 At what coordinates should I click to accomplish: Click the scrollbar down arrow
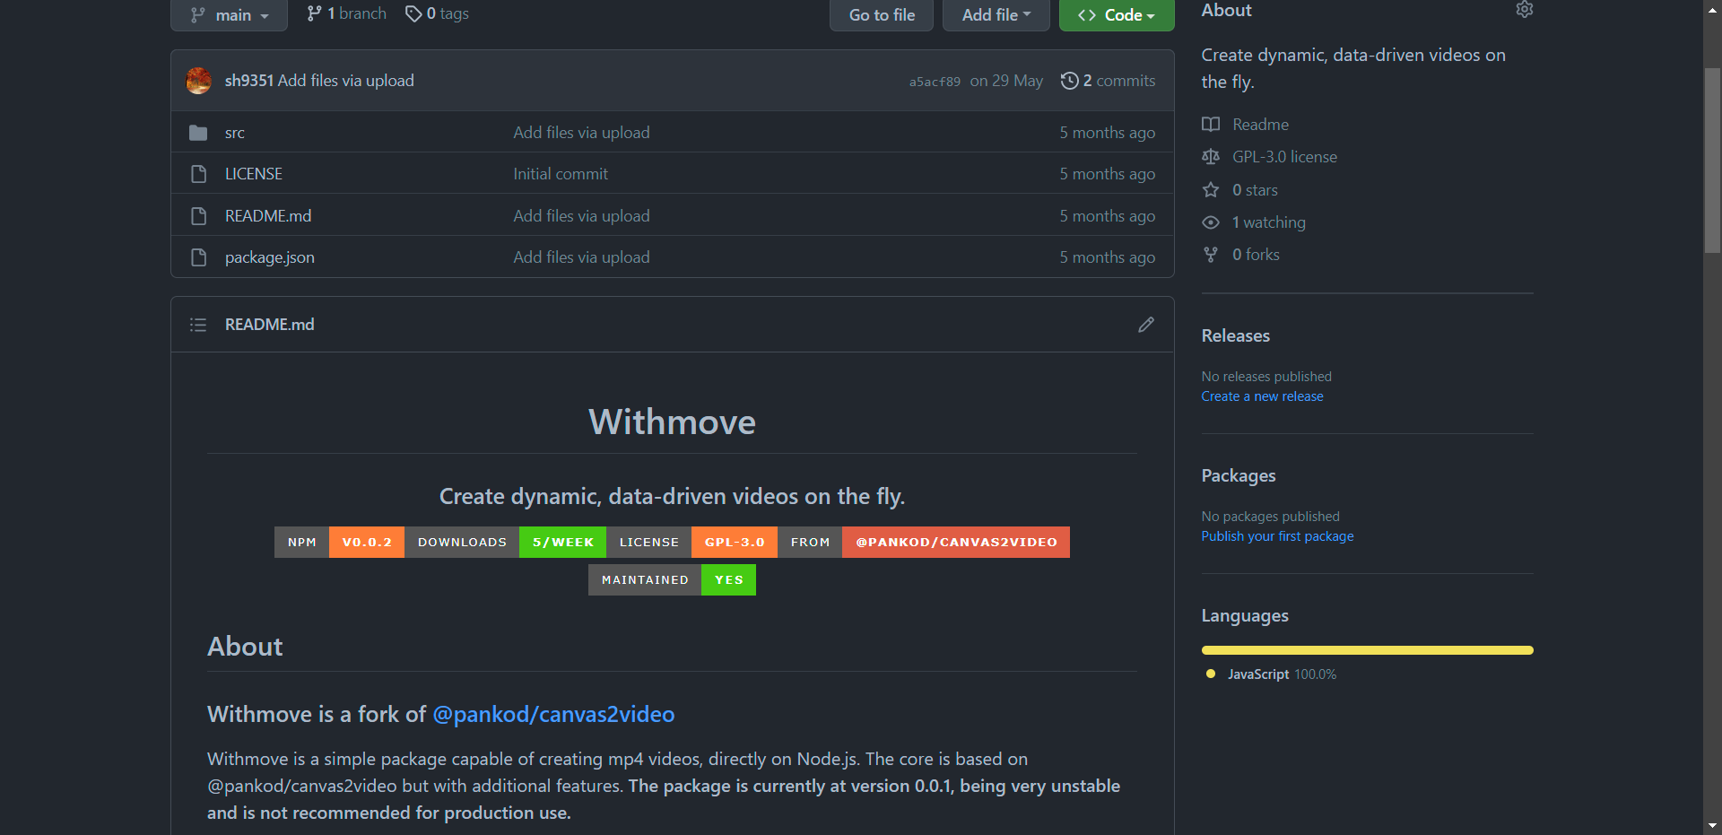point(1712,825)
